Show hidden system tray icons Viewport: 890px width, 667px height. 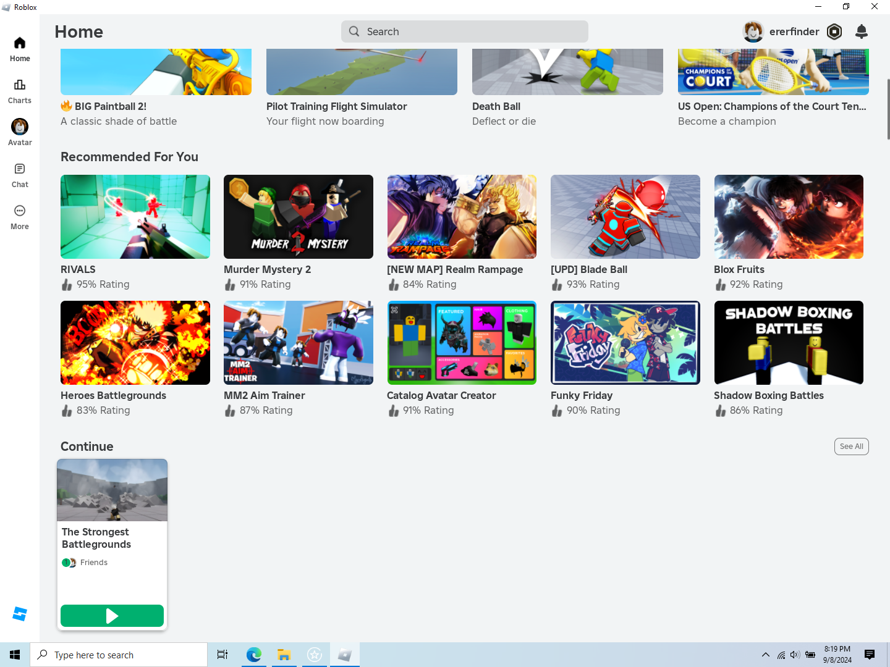[766, 655]
